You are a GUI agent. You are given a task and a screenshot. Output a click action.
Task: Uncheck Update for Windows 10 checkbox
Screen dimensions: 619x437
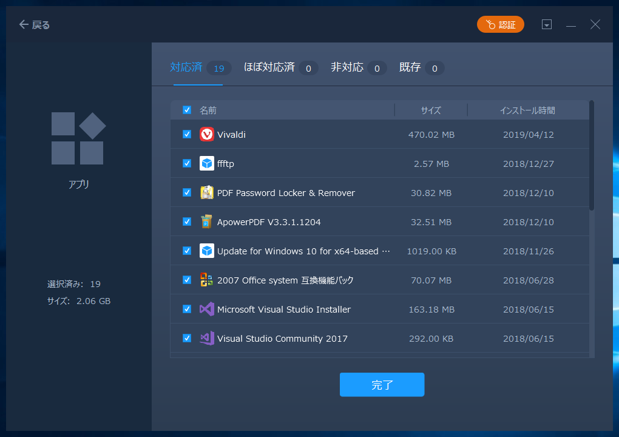(x=187, y=251)
